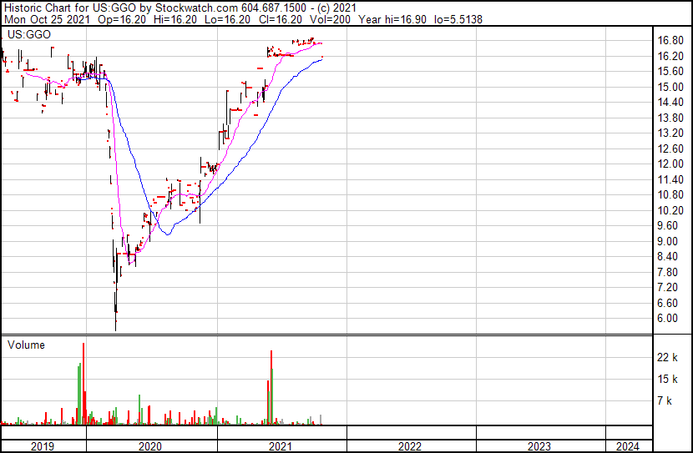Click the Volume panel label

pyautogui.click(x=26, y=345)
